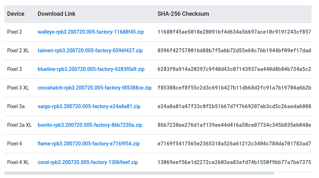This screenshot has height=178, width=319.
Task: Click the checksum beginning with 0396f427
Action: [x=234, y=50]
